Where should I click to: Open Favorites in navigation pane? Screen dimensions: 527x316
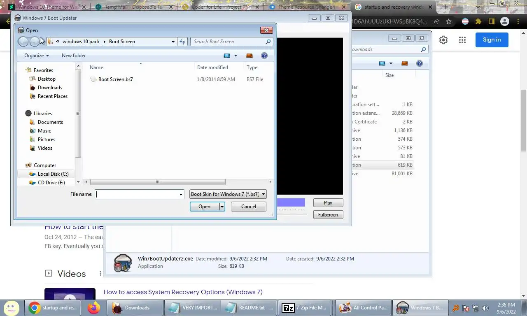[43, 70]
